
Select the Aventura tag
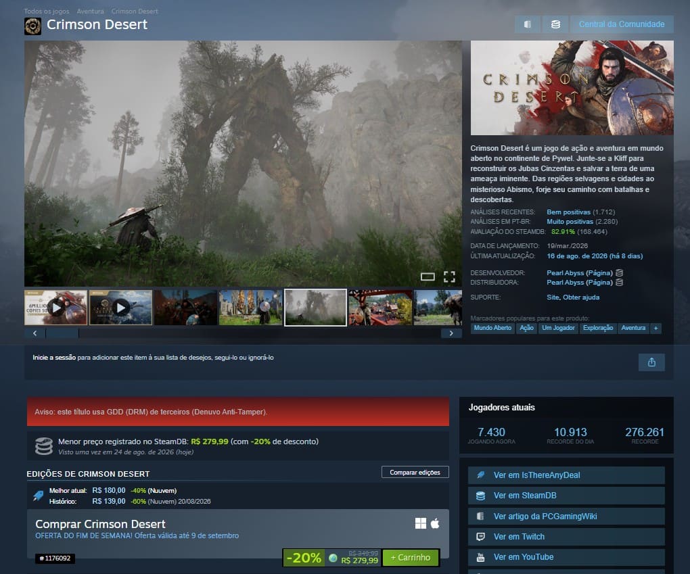pos(633,328)
